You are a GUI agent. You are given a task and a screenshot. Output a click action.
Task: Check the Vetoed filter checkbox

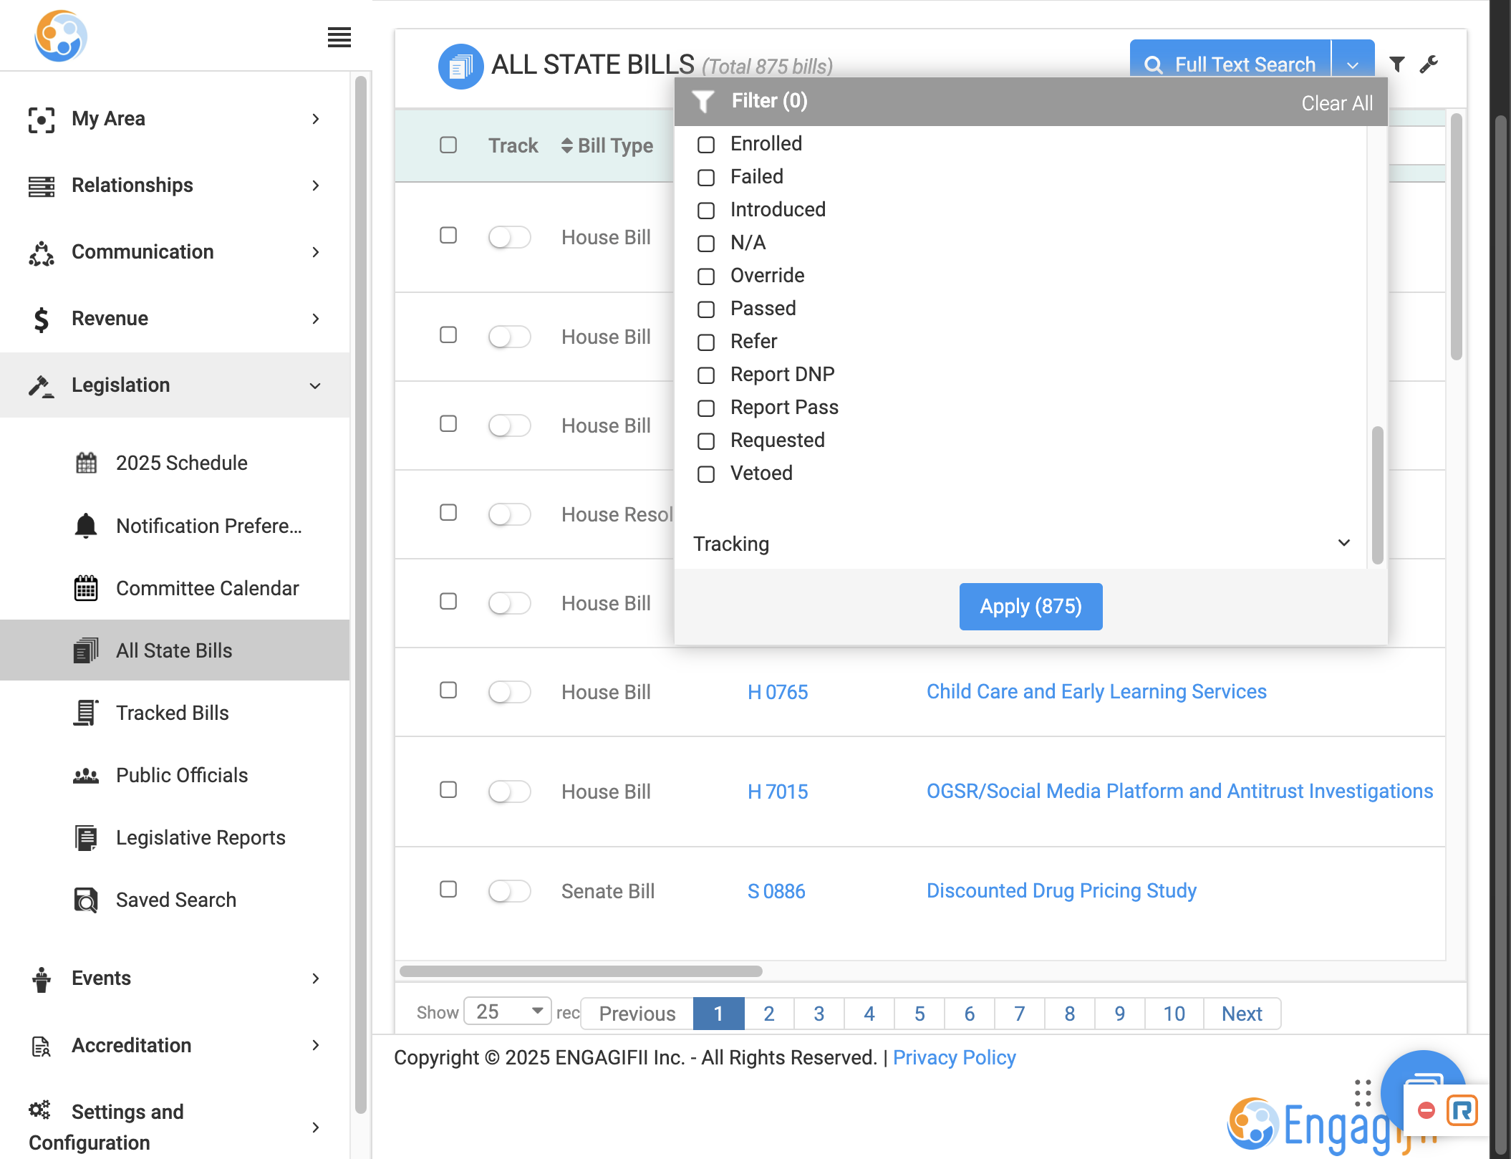tap(706, 474)
